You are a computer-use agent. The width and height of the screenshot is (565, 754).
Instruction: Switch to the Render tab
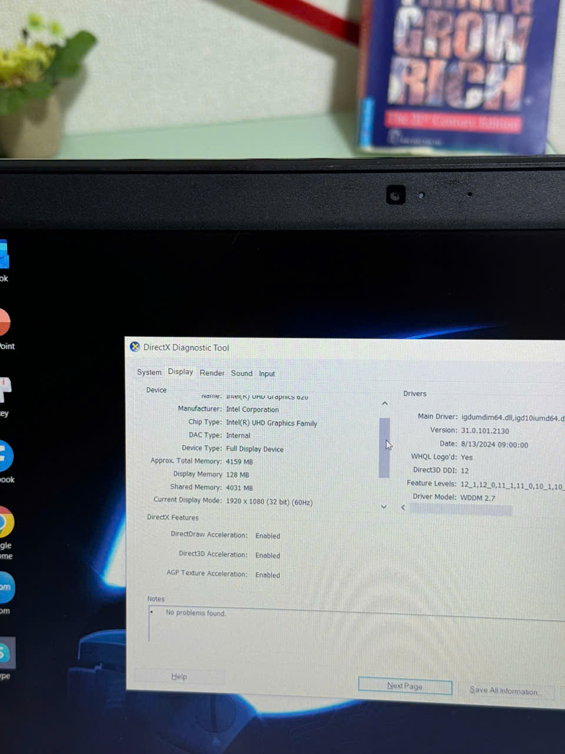click(212, 373)
